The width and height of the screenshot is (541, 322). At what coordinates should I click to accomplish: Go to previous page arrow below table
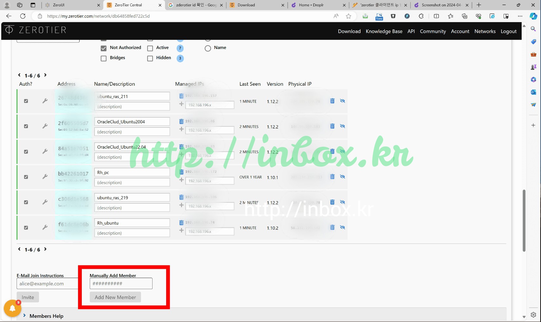pos(19,249)
